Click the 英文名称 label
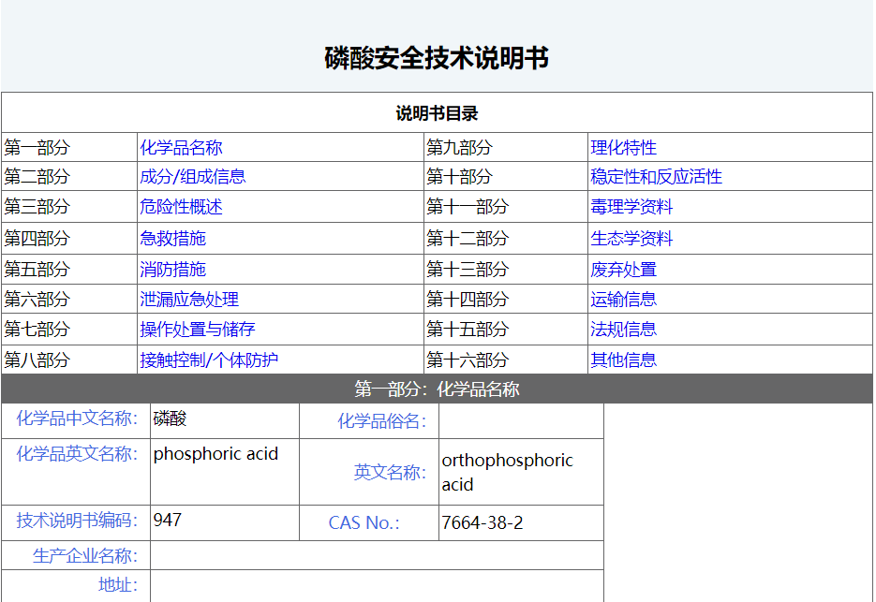This screenshot has width=876, height=602. coord(390,473)
